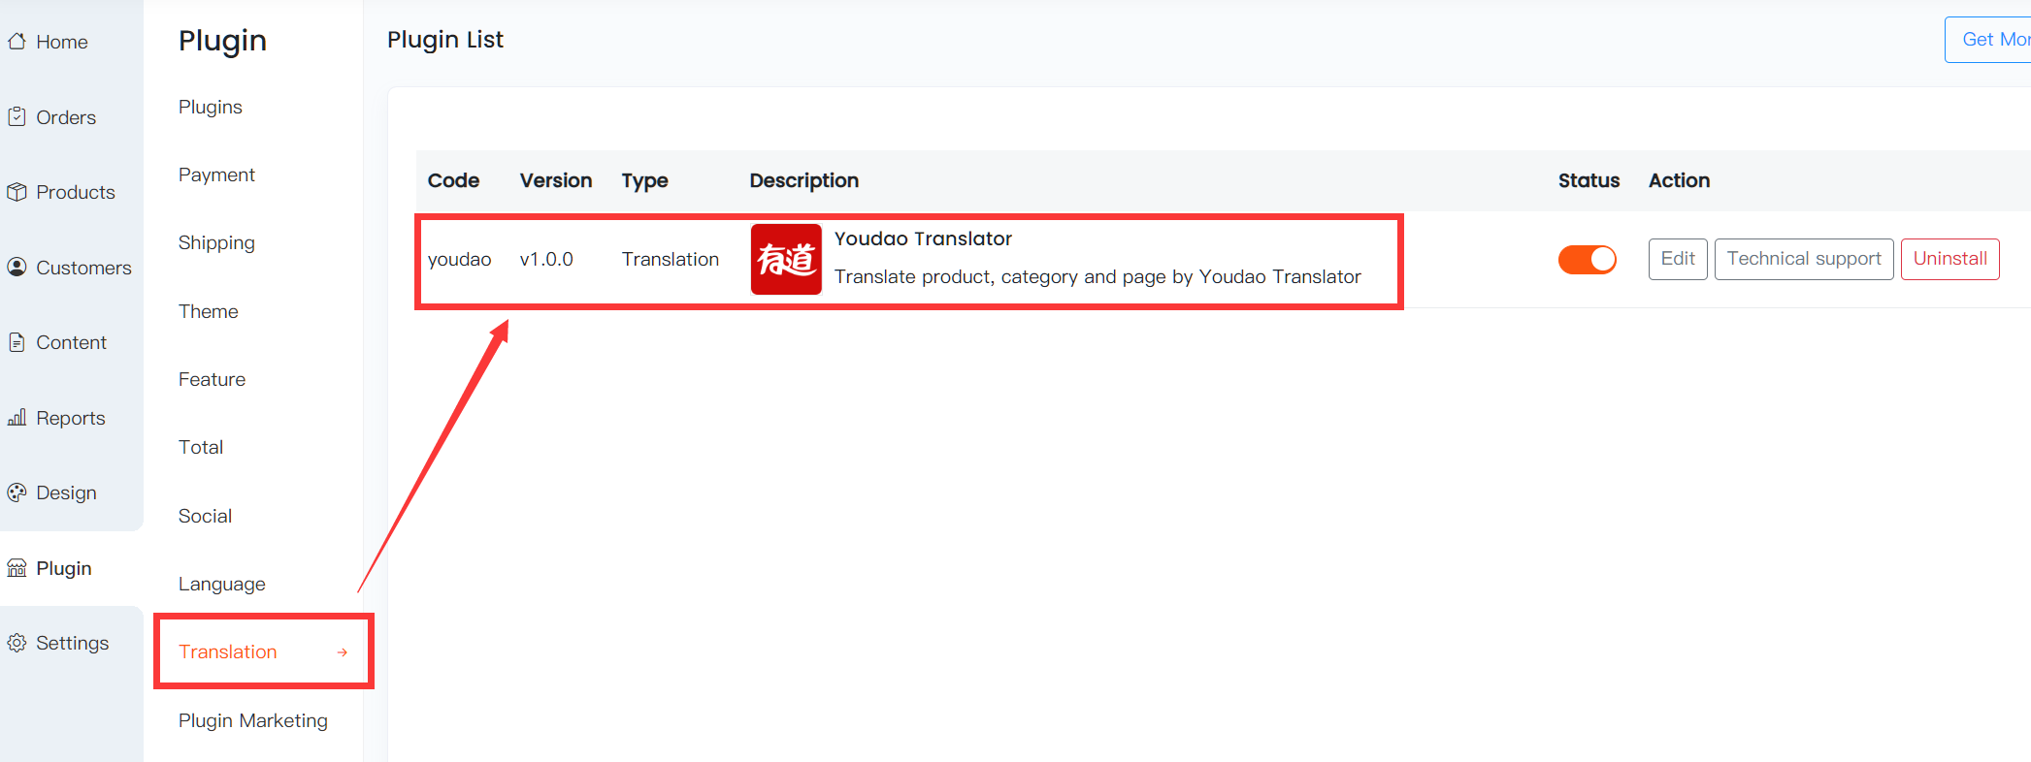Click the Youdao Translator logo
This screenshot has height=762, width=2031.
point(786,259)
